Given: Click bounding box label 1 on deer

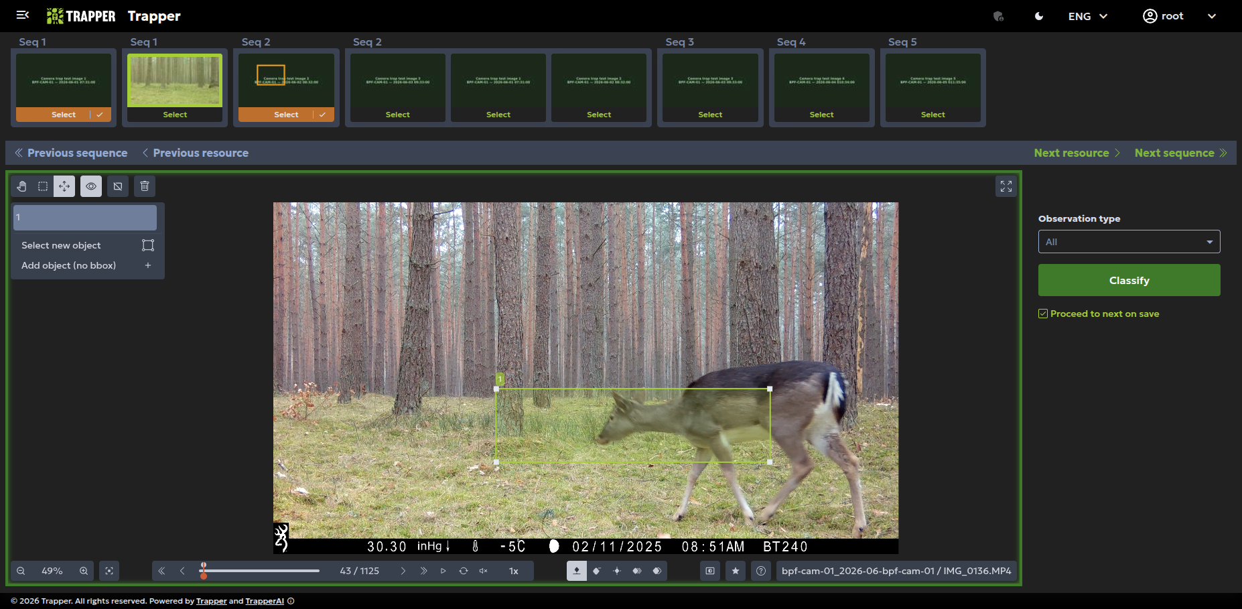Looking at the screenshot, I should pyautogui.click(x=500, y=379).
